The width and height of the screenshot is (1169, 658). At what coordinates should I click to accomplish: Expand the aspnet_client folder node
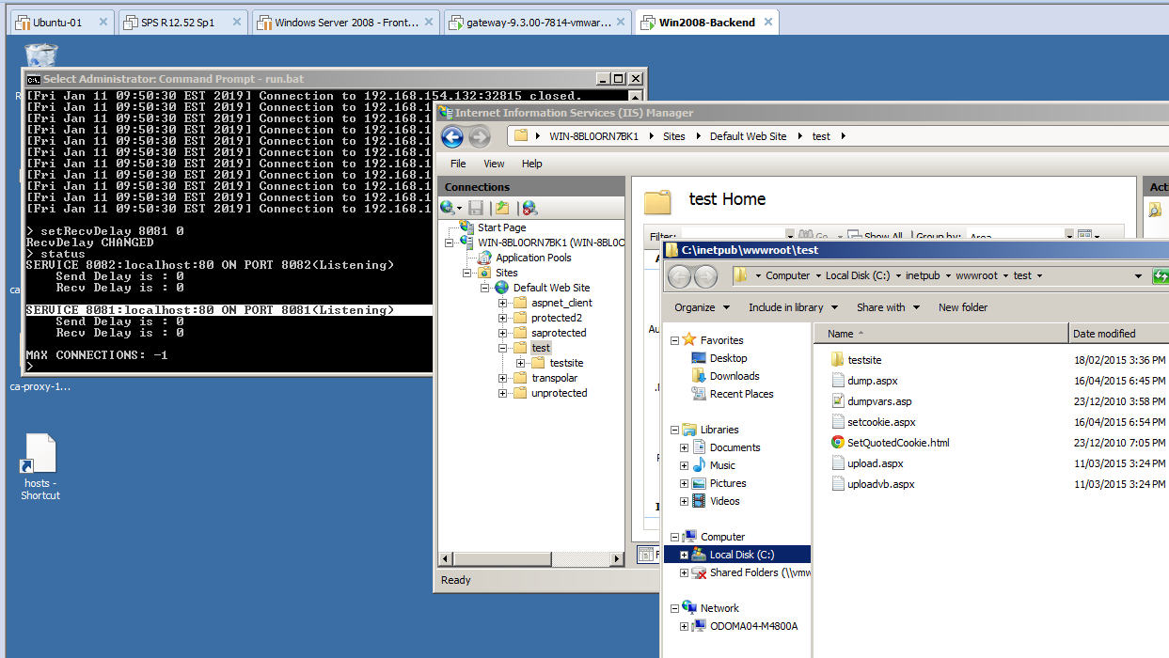pyautogui.click(x=503, y=303)
